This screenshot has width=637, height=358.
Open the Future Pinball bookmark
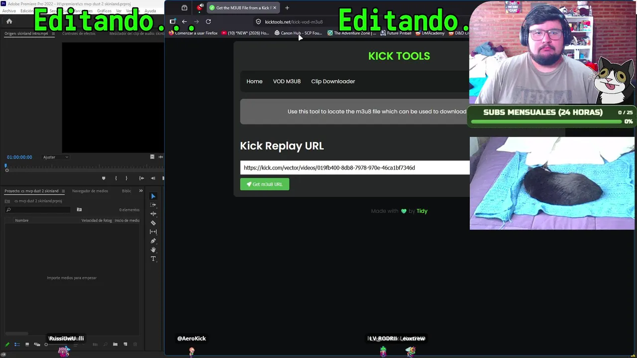tap(396, 33)
